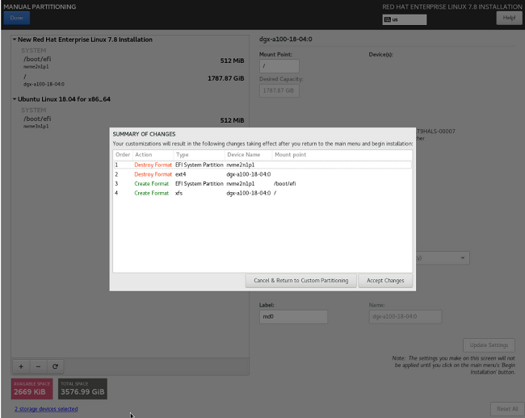The height and width of the screenshot is (418, 525).
Task: Collapse the Ubuntu Linux 18.04 for x86_64 group
Action: (x=15, y=99)
